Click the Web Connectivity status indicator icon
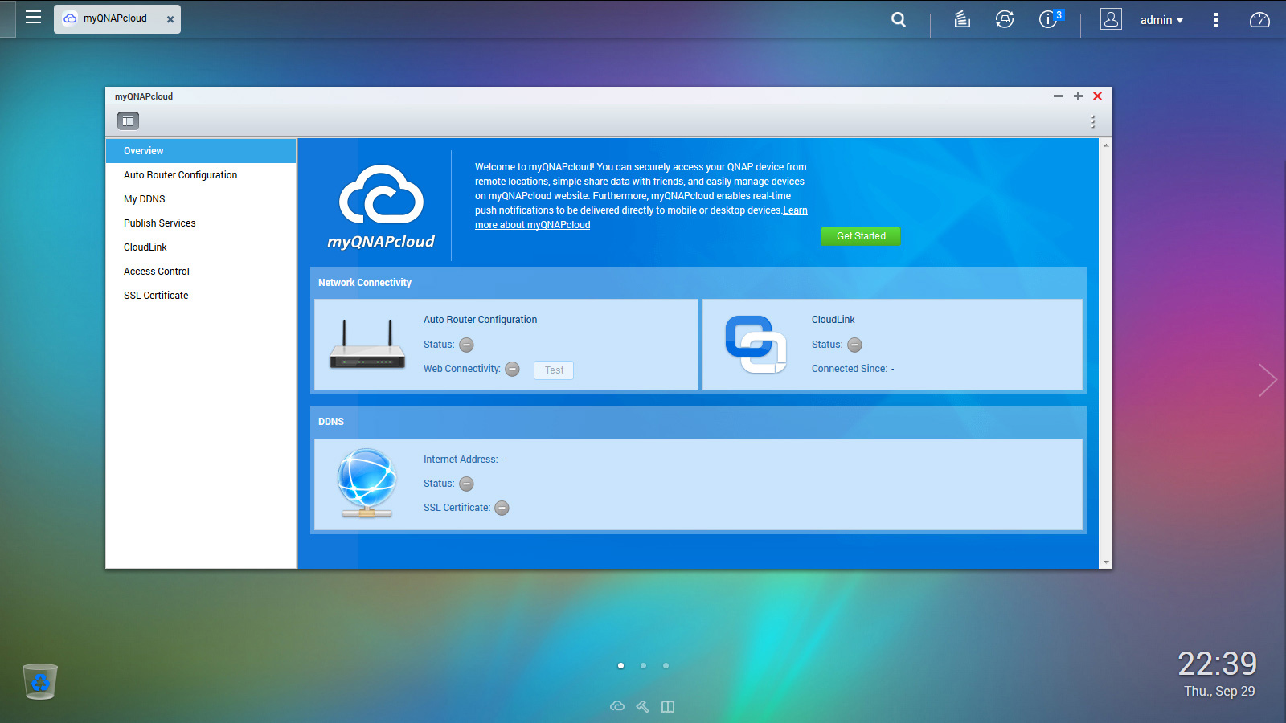Screen dimensions: 1286x723 coord(512,370)
